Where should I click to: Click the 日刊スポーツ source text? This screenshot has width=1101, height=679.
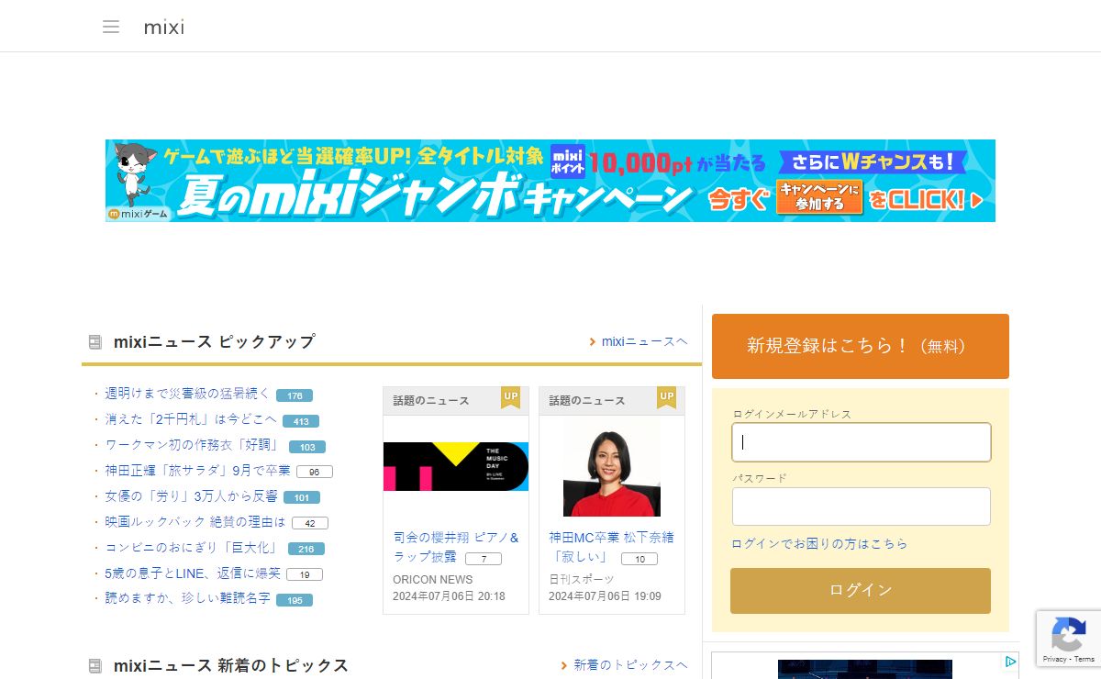pos(582,580)
